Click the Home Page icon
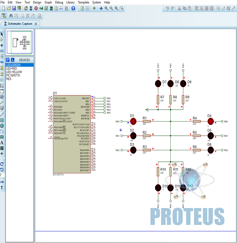Viewport: 237px width, 243px height. click(x=25, y=8)
